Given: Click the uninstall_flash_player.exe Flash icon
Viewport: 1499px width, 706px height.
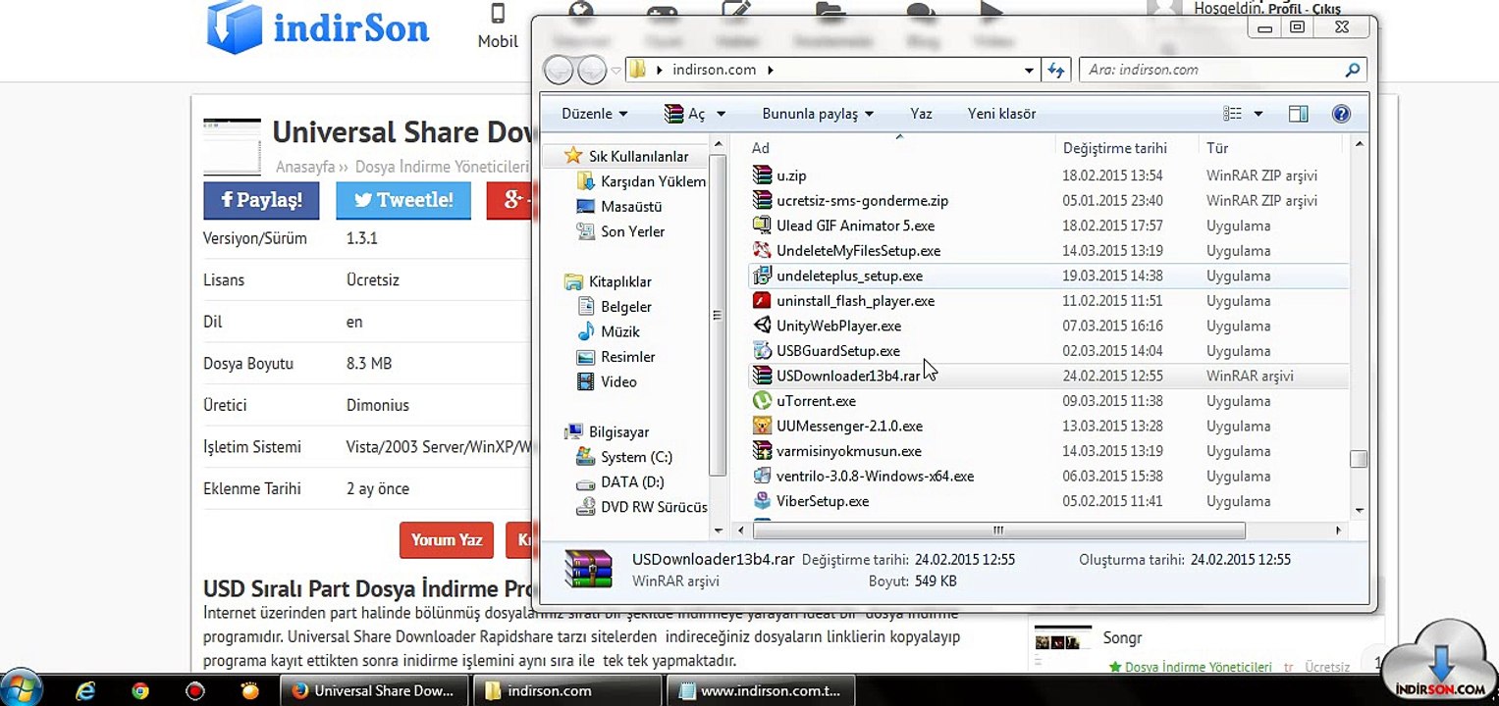Looking at the screenshot, I should [762, 301].
